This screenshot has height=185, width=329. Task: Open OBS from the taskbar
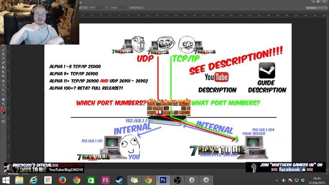[x=177, y=180]
